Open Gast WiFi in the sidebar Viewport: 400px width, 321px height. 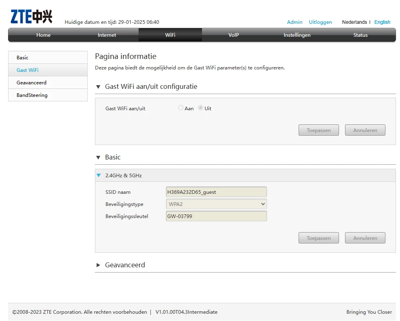48,70
